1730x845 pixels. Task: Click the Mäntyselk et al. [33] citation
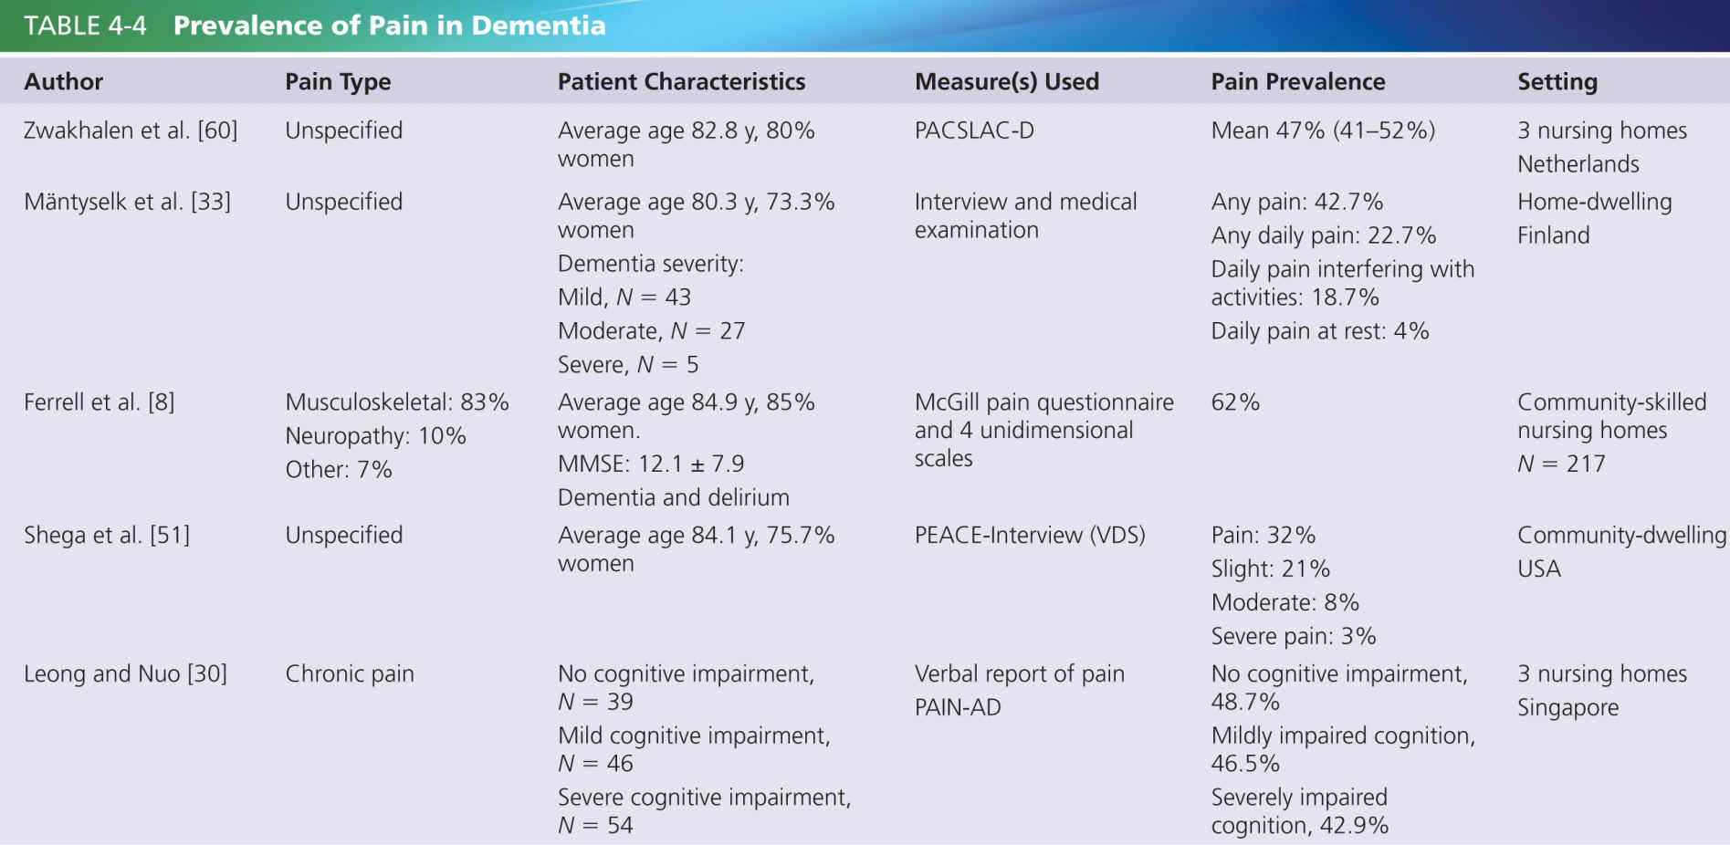click(127, 202)
